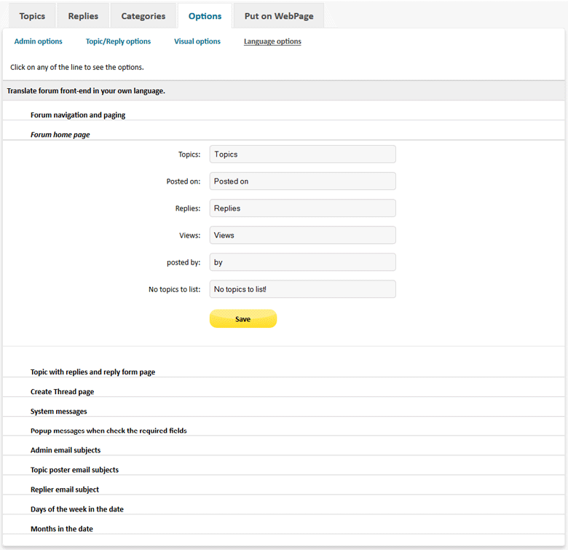Click the 'No topics to list:' label

point(174,289)
